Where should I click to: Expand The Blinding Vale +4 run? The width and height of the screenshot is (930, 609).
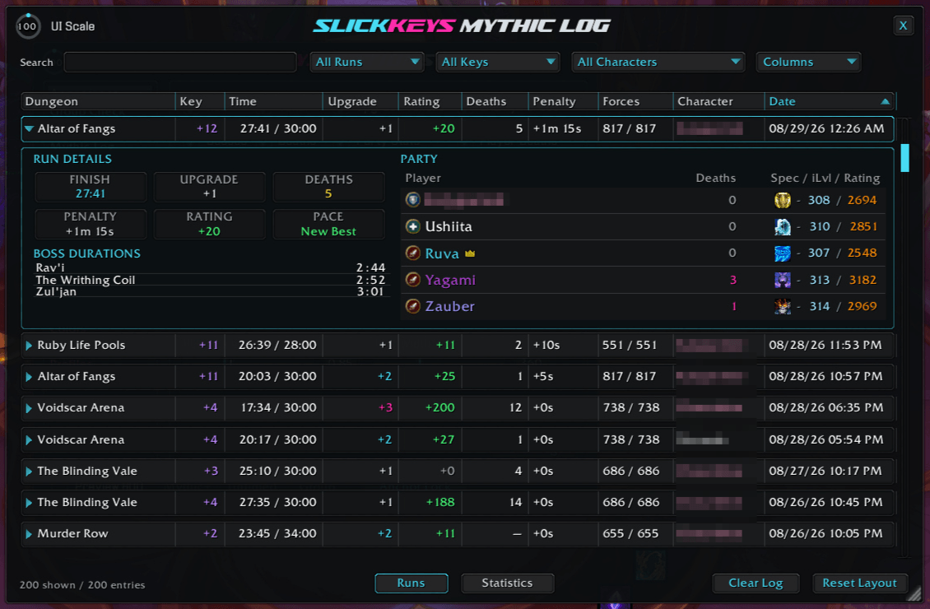pyautogui.click(x=29, y=503)
